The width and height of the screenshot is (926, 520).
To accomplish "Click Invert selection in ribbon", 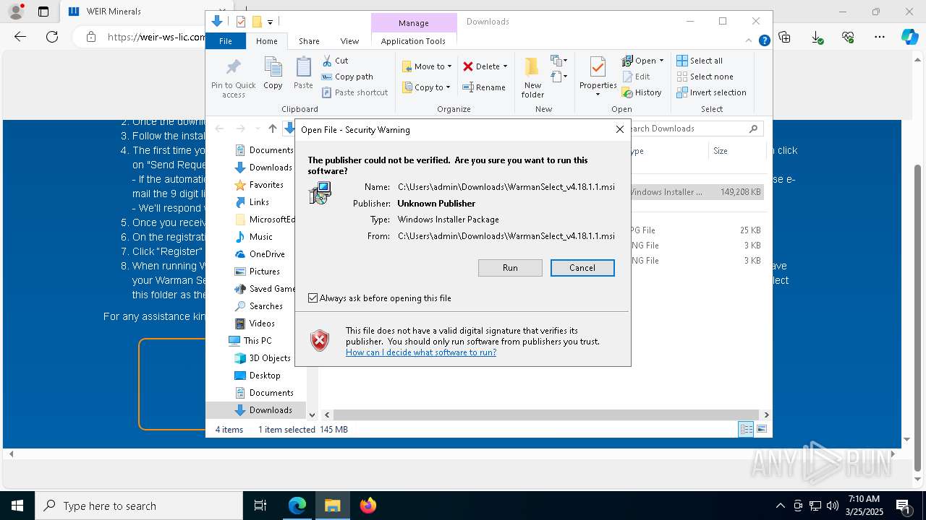I will pos(711,92).
